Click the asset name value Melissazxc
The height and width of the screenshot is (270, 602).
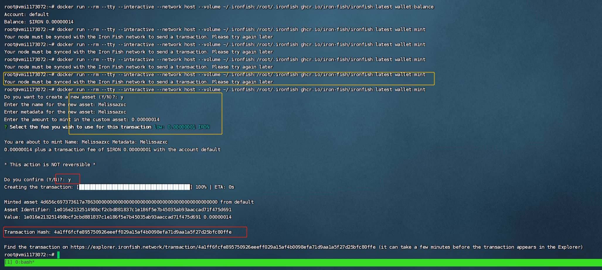[112, 105]
